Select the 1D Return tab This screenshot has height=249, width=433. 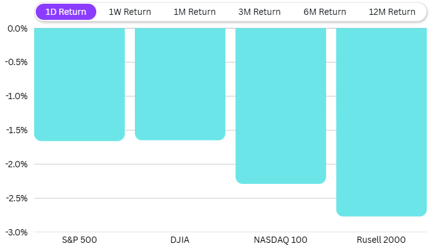[66, 12]
